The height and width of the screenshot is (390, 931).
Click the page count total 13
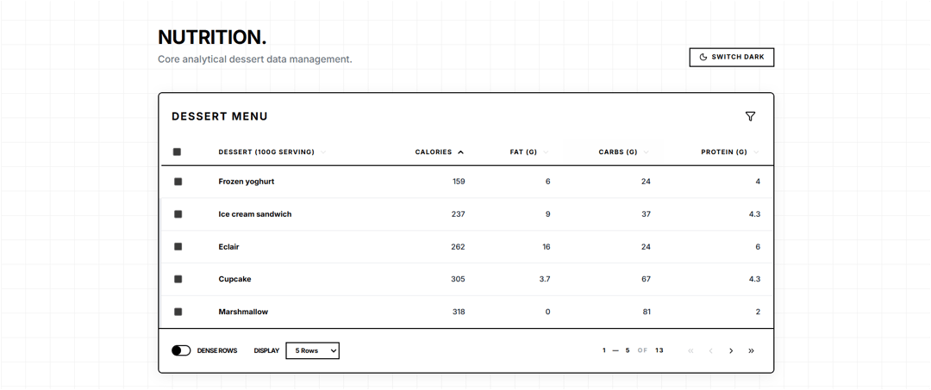[659, 351]
